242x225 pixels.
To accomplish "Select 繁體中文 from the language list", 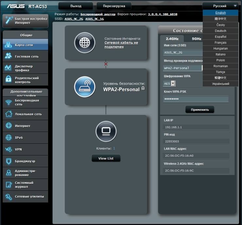I will coord(220,78).
